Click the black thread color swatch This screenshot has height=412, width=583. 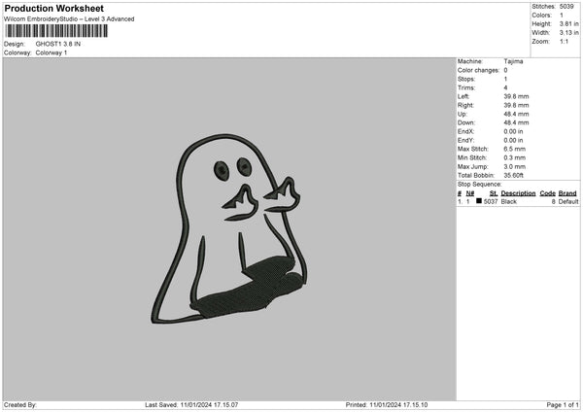(479, 201)
